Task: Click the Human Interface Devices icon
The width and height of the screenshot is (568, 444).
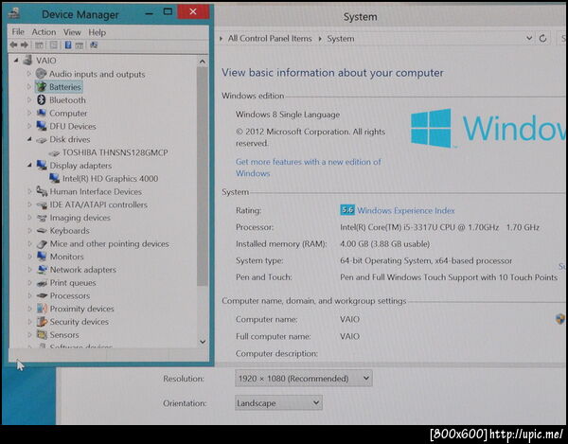Action: click(42, 191)
